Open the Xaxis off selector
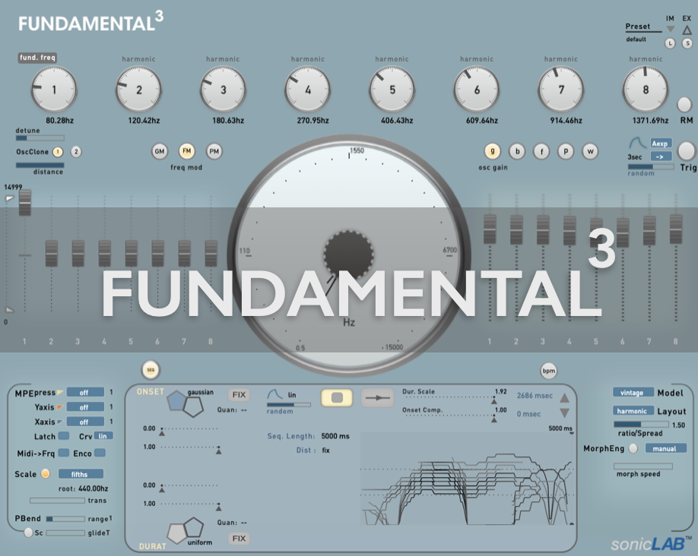 click(85, 422)
